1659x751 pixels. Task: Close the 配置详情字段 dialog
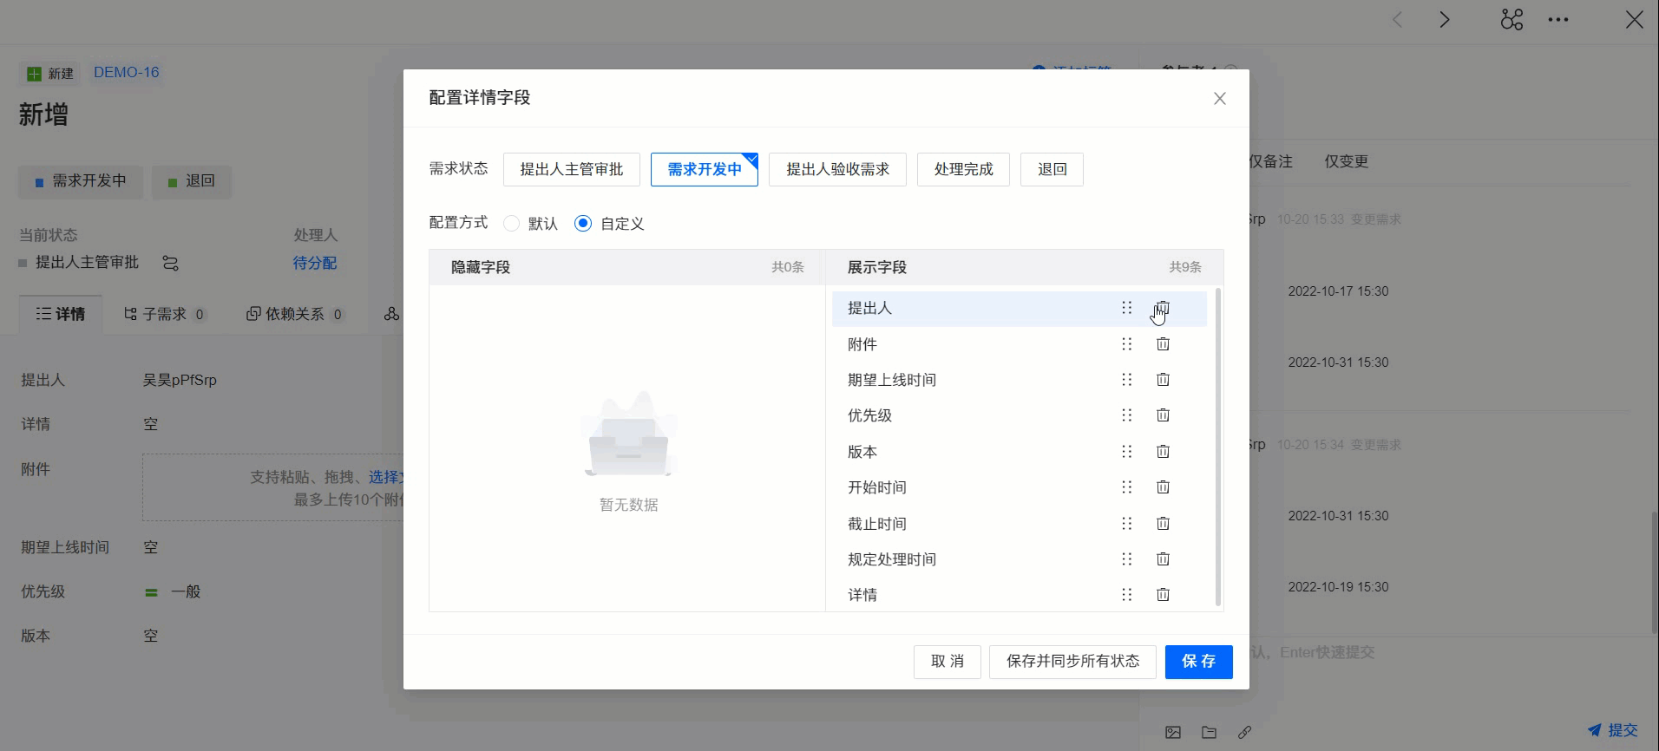coord(1219,99)
